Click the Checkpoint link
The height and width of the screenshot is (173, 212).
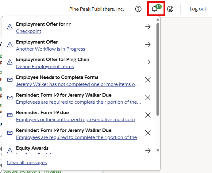(x=29, y=31)
